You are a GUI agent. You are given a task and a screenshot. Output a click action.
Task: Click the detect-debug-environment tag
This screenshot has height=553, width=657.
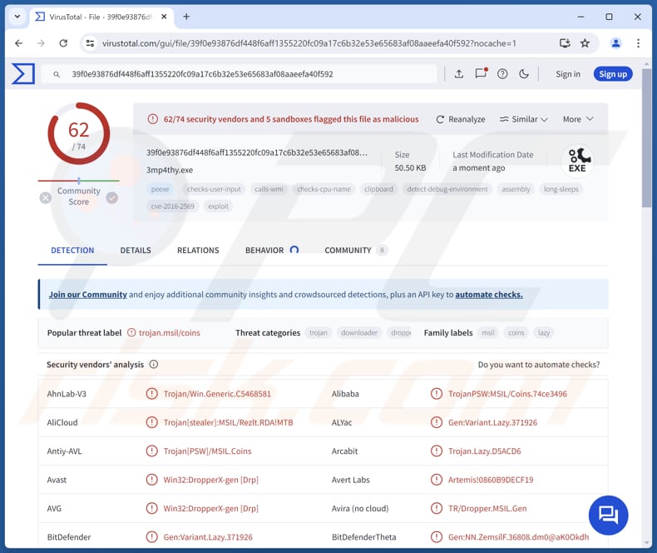(447, 189)
